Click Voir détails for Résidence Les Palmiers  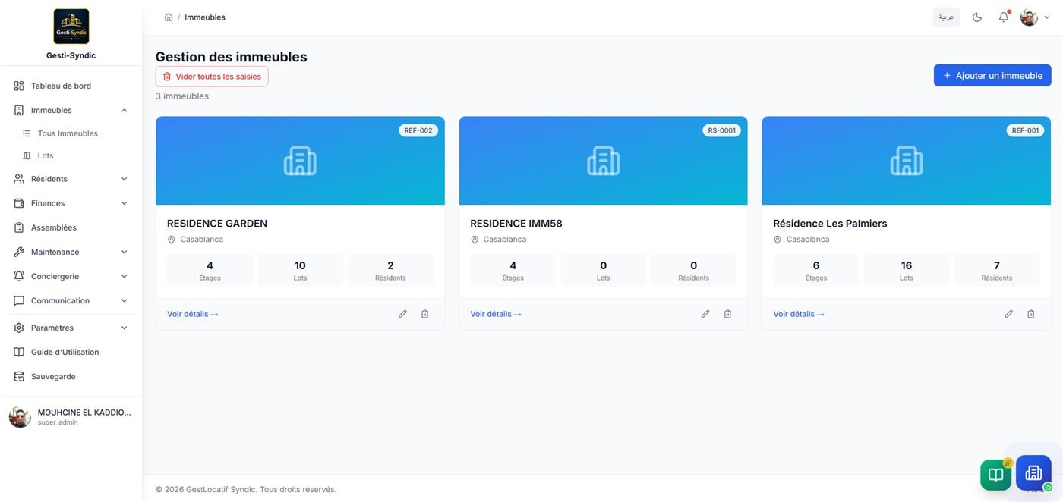[799, 314]
